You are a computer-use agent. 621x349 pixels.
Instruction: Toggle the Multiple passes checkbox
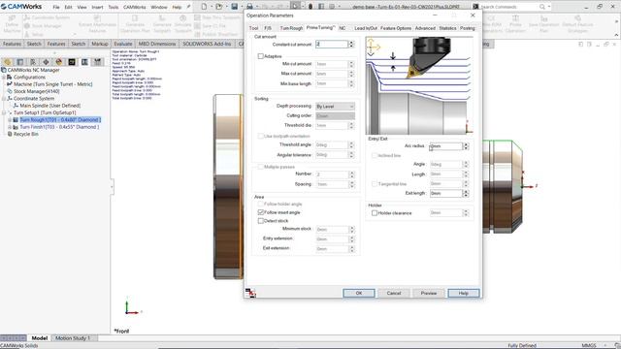tap(260, 167)
